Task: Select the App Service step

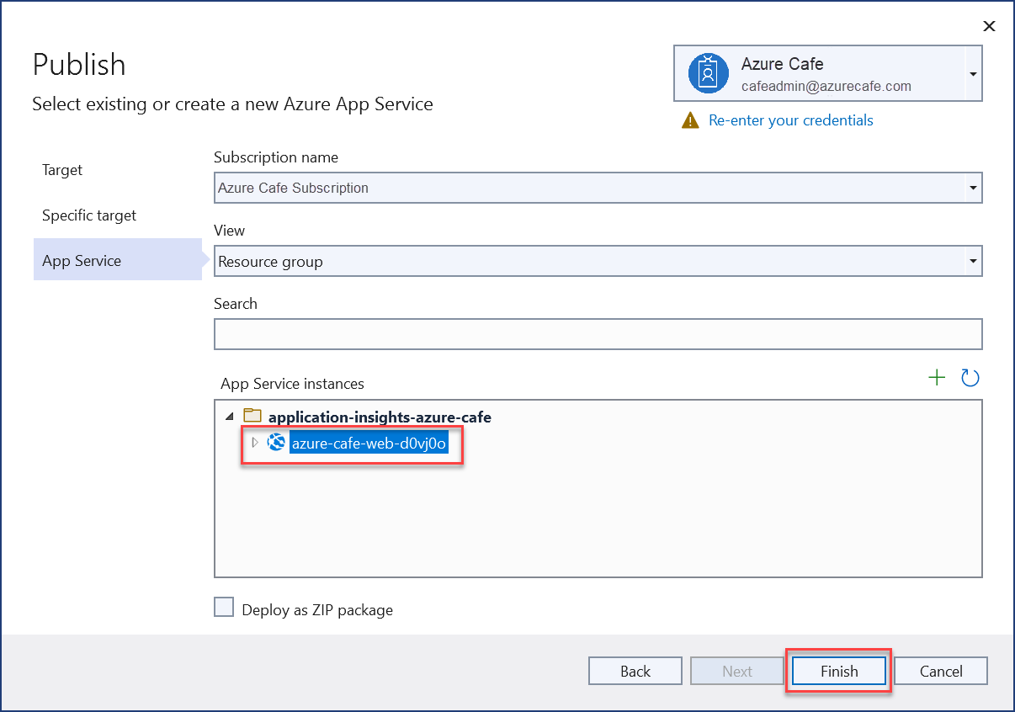Action: pyautogui.click(x=117, y=261)
